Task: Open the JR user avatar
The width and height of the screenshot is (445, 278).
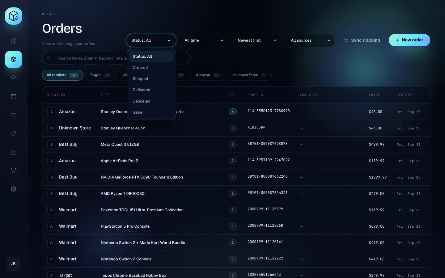Action: pyautogui.click(x=14, y=264)
